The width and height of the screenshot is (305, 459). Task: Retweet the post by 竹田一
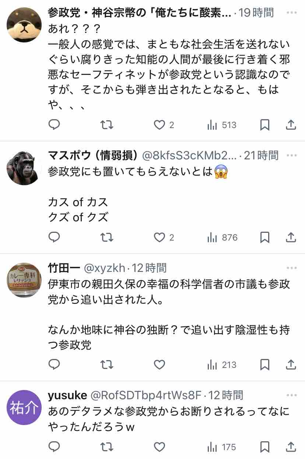point(107,365)
